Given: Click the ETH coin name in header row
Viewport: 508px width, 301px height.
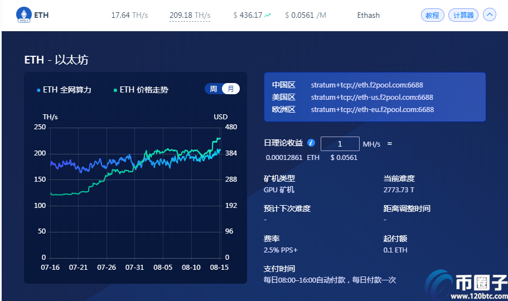Looking at the screenshot, I should 41,15.
